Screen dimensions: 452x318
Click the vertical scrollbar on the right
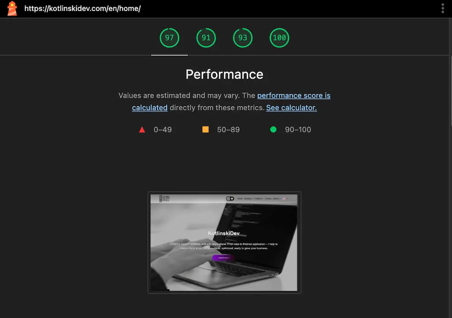click(450, 91)
